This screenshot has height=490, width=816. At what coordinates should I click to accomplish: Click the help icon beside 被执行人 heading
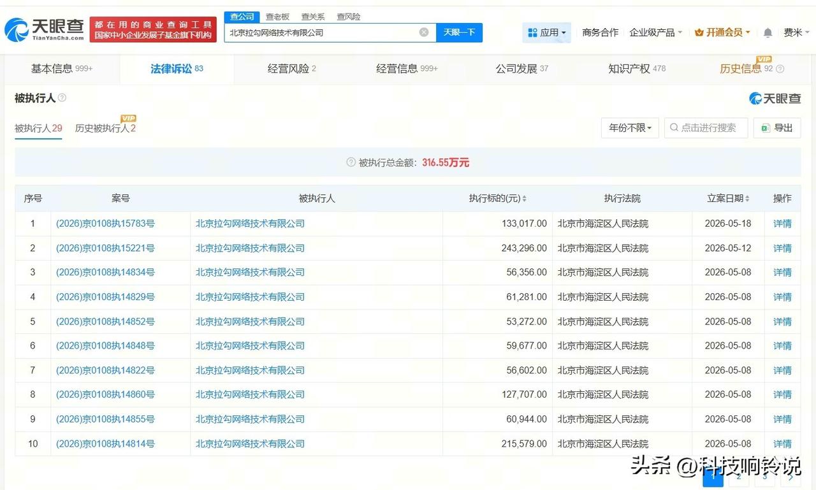[x=62, y=98]
